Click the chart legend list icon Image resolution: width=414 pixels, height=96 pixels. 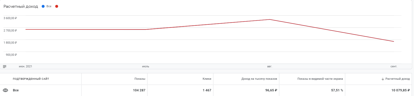click(4, 67)
